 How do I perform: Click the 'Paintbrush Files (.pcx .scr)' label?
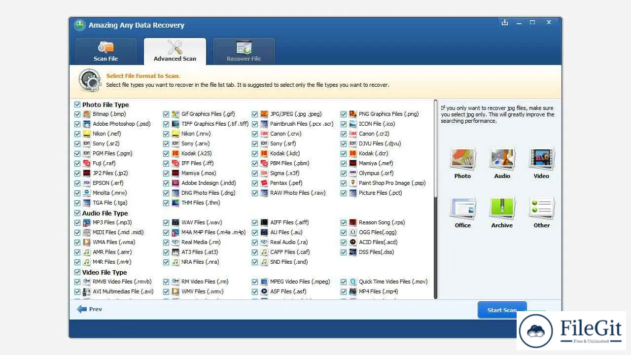(x=302, y=124)
